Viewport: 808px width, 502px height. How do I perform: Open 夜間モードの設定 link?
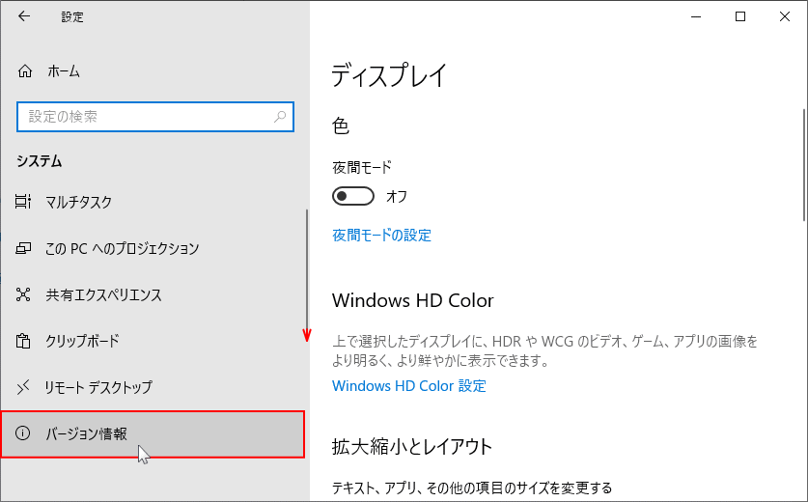click(381, 236)
